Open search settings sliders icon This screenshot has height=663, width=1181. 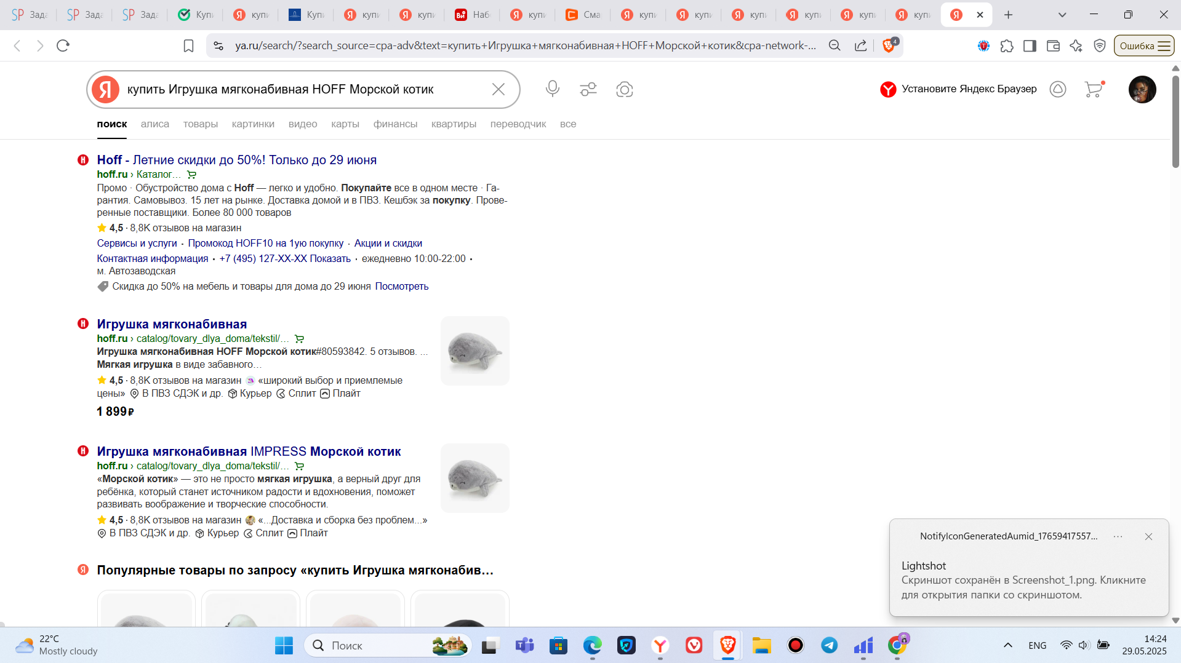tap(588, 89)
